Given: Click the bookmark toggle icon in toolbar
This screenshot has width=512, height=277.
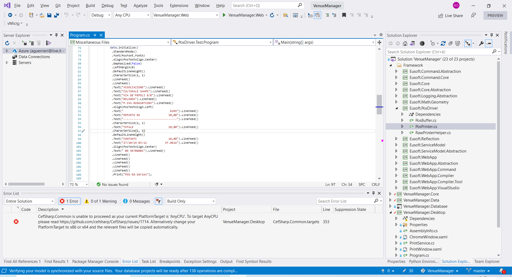Looking at the screenshot, I should 344,15.
